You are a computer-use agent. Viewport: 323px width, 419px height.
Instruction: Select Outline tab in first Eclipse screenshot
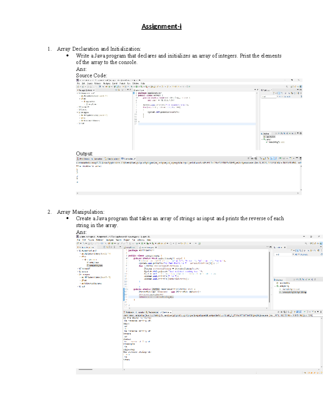tap(266, 134)
